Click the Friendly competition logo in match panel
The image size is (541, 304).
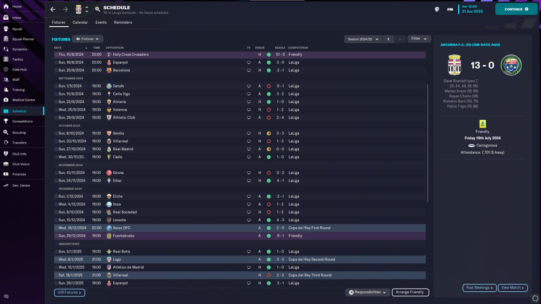(482, 124)
